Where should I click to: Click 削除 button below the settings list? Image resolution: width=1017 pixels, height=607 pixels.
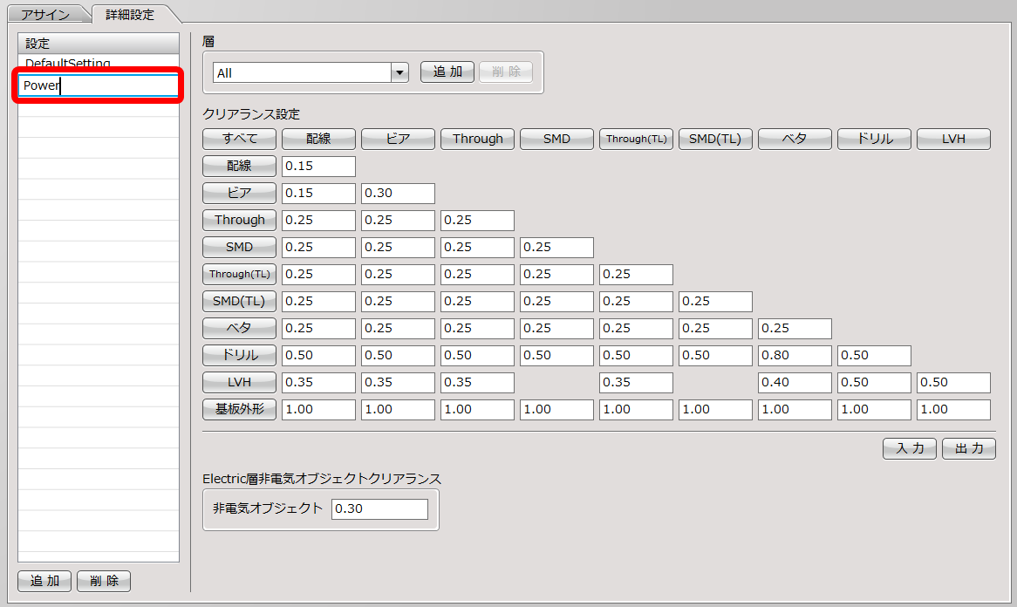click(x=104, y=581)
